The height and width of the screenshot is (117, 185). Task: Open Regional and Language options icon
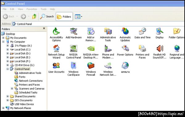(177, 48)
